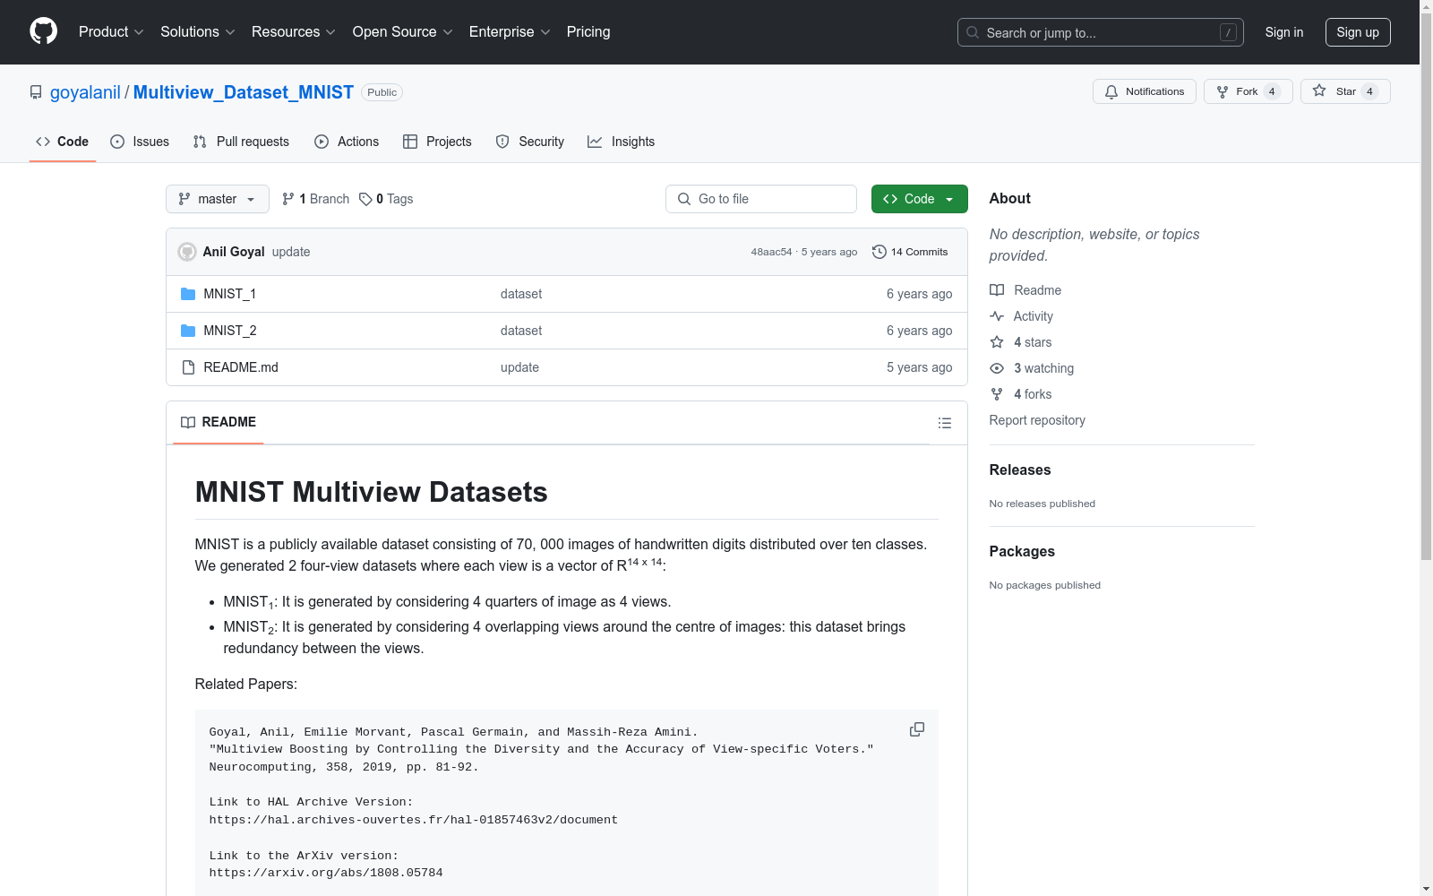Viewport: 1433px width, 896px height.
Task: Click the commit history clock icon
Action: click(x=879, y=252)
